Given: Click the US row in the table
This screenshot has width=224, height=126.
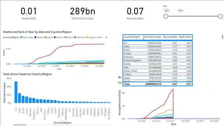Looking at the screenshot, I should click(157, 43).
